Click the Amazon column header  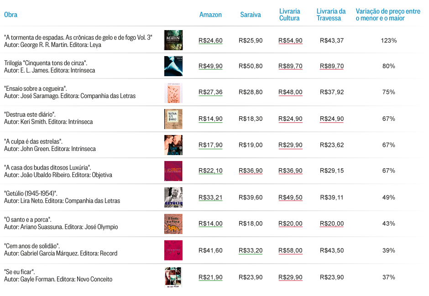(210, 15)
